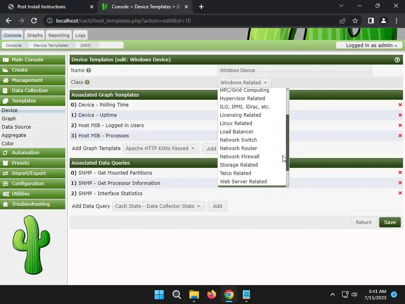Viewport: 405px width, 304px height.
Task: Share this page using share icon
Action: 343,21
